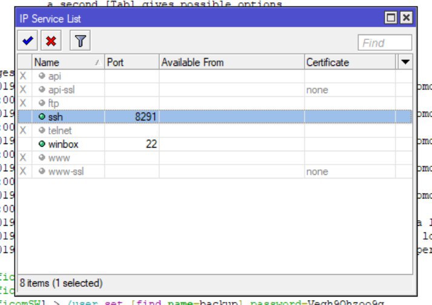The height and width of the screenshot is (305, 432).
Task: Click the green status icon beside winbox
Action: pyautogui.click(x=42, y=143)
